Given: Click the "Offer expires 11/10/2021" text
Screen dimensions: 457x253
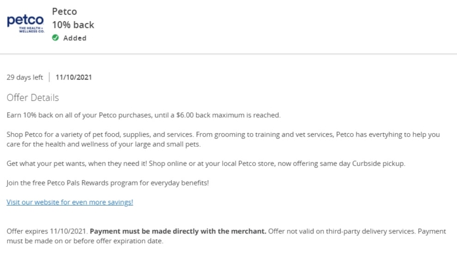Looking at the screenshot, I should (x=47, y=231).
